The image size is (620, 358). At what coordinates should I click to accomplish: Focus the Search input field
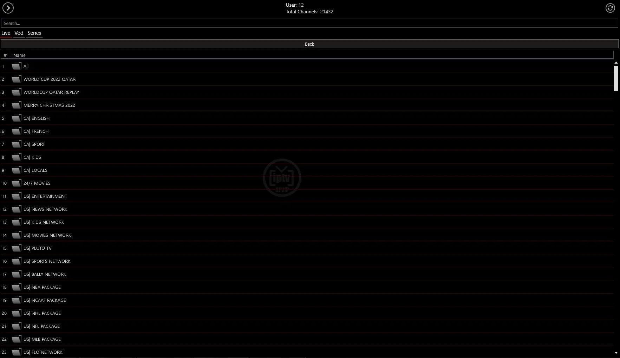(309, 23)
